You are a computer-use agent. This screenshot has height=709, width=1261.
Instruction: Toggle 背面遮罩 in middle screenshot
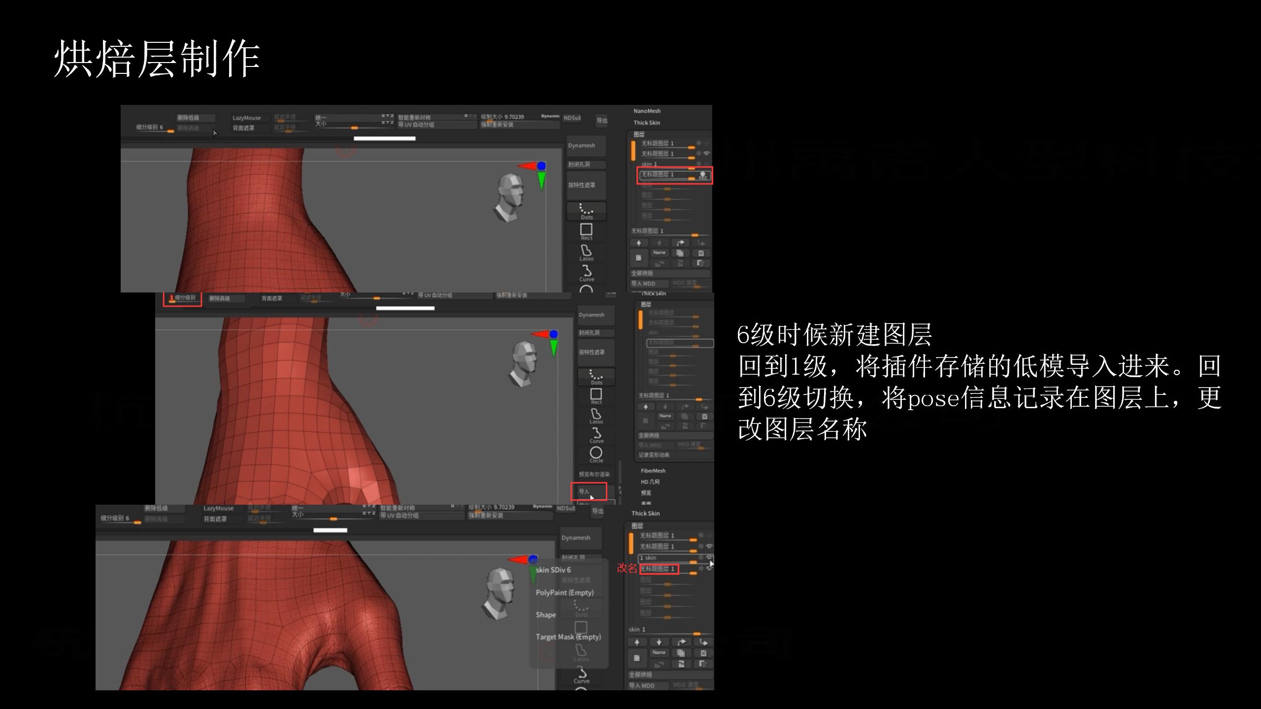[279, 298]
